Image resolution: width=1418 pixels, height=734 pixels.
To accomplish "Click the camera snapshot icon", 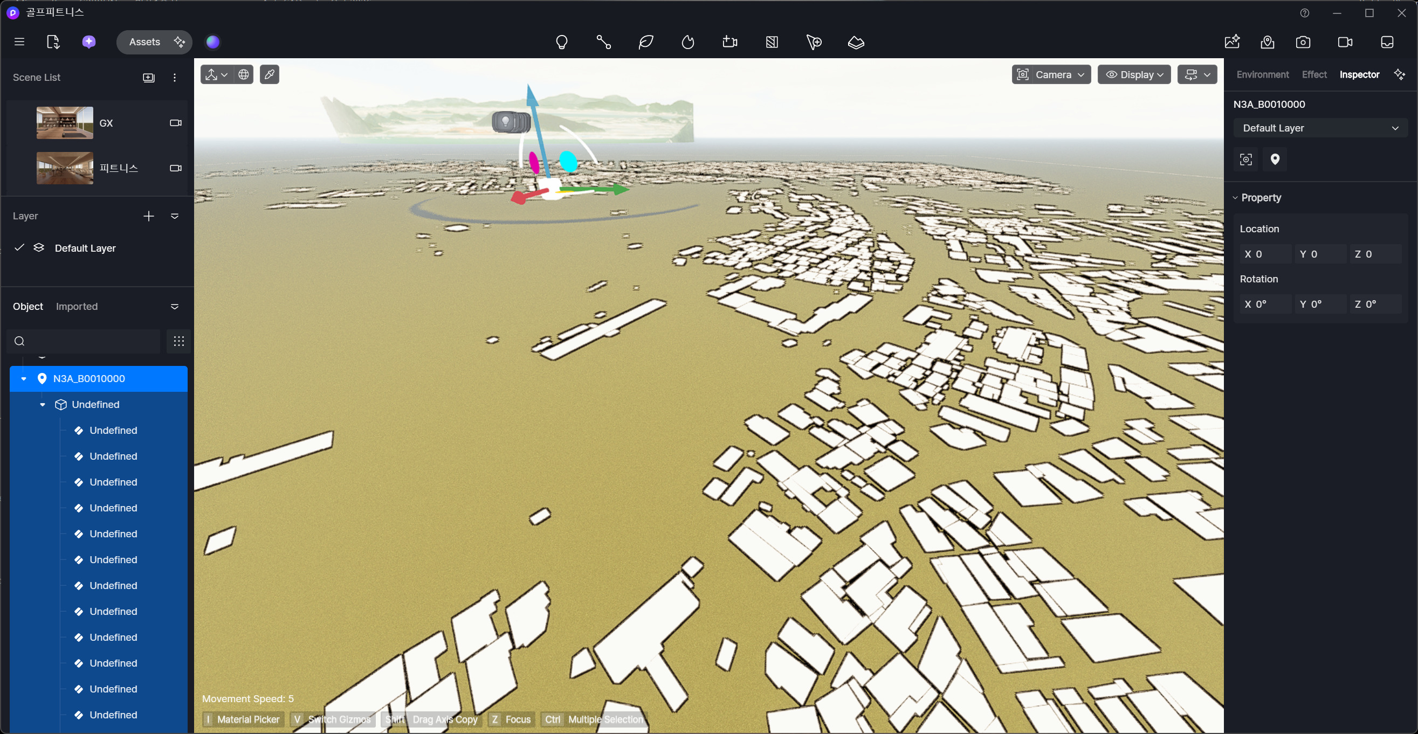I will click(1303, 43).
